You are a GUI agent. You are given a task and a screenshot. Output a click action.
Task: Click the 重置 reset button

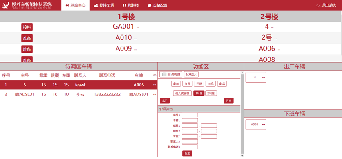[187, 153]
